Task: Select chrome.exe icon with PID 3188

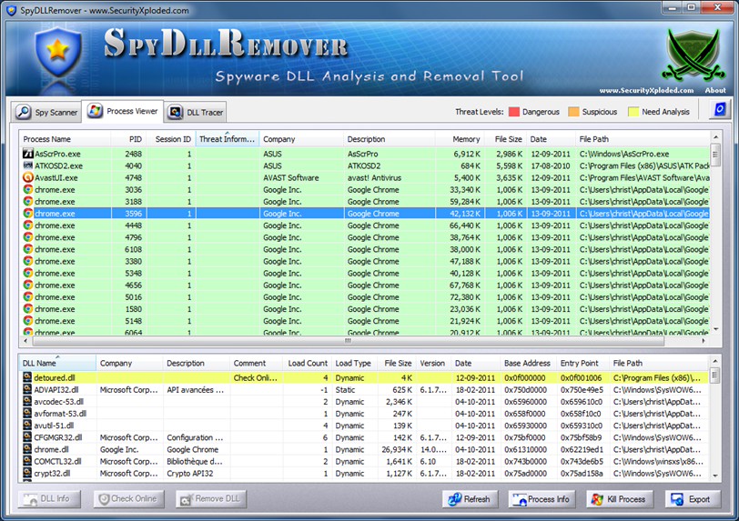Action: click(28, 201)
